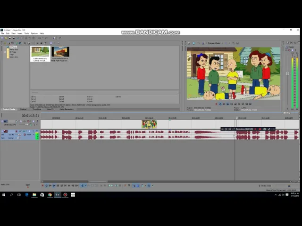Expand the By Type node in media tree
The image size is (302, 226).
(5, 52)
